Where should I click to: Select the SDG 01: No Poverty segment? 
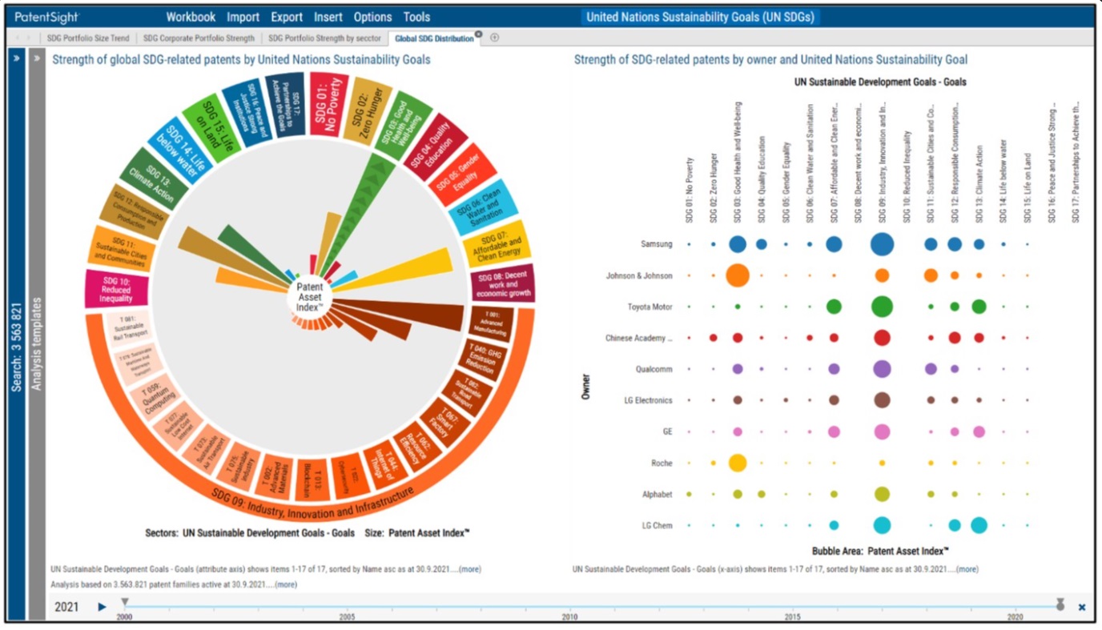[329, 105]
